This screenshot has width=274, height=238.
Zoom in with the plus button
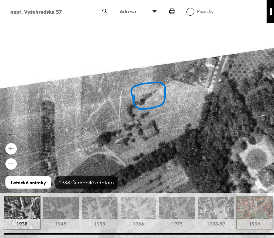(x=11, y=149)
